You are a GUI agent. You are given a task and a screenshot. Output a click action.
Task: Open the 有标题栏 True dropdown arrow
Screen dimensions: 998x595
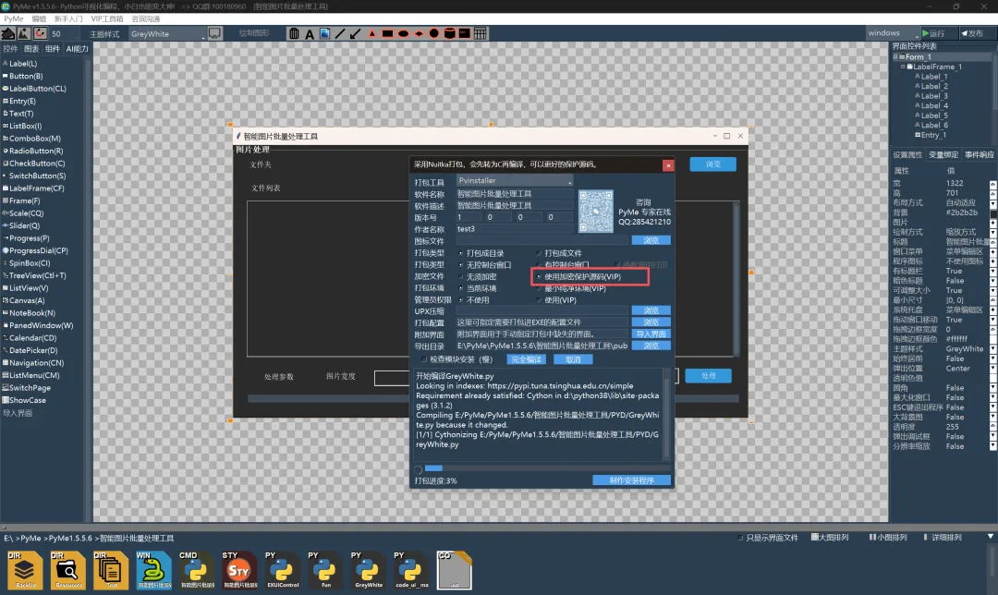click(x=992, y=271)
